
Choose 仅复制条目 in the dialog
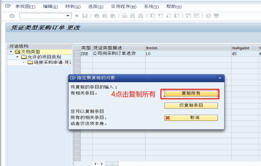(191, 106)
